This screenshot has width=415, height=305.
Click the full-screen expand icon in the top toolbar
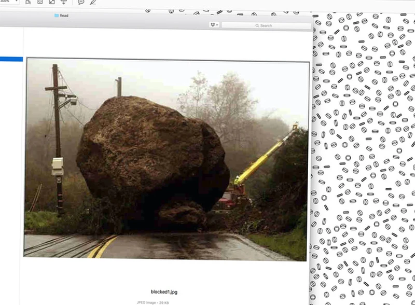(52, 2)
